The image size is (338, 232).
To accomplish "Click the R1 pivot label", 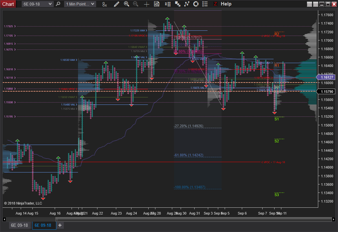I will pyautogui.click(x=277, y=65).
